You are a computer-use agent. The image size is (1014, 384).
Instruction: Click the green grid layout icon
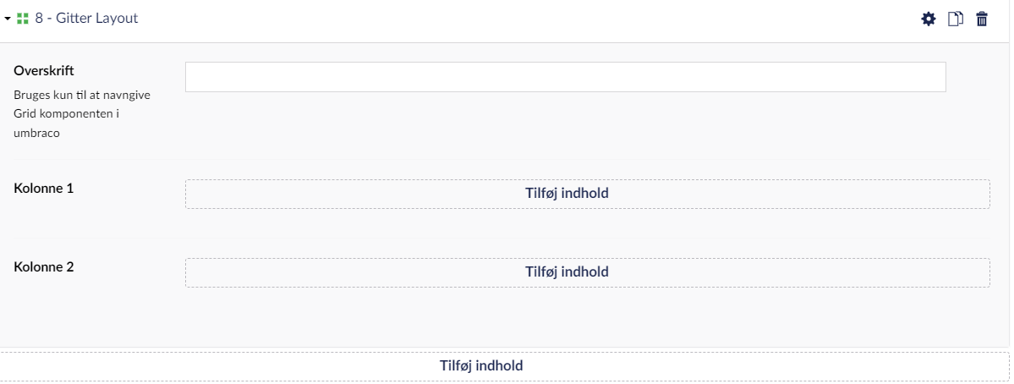click(x=23, y=19)
